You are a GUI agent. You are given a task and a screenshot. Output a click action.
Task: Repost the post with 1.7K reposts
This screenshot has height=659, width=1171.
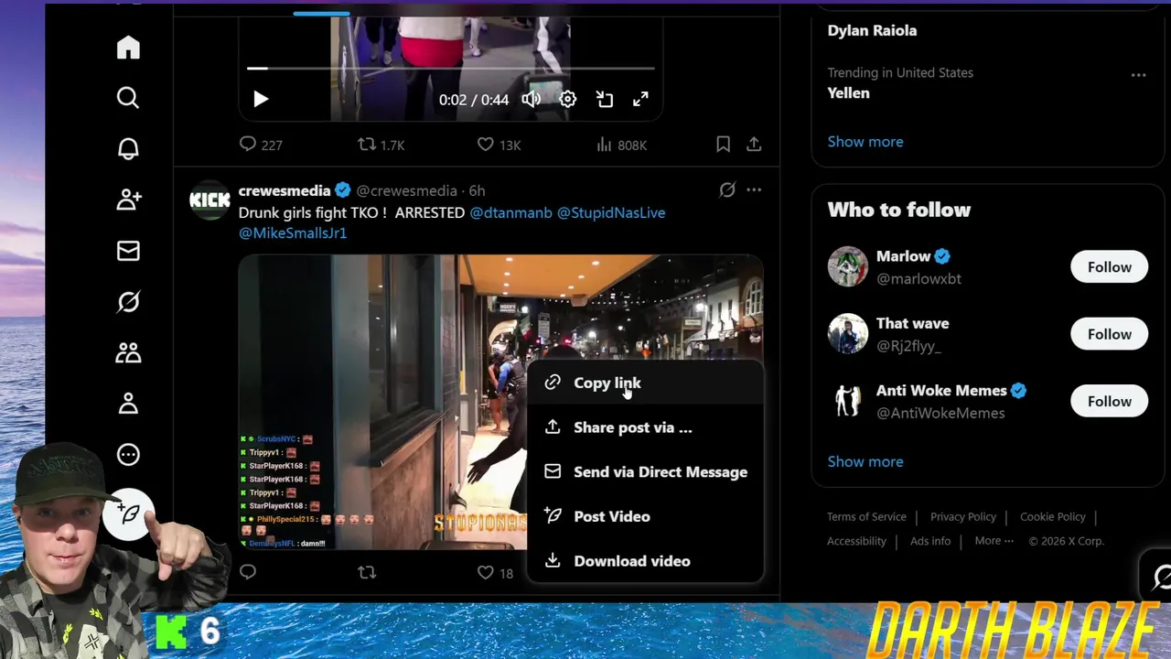(381, 145)
